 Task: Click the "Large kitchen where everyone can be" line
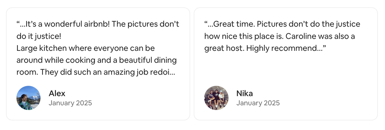coord(86,48)
